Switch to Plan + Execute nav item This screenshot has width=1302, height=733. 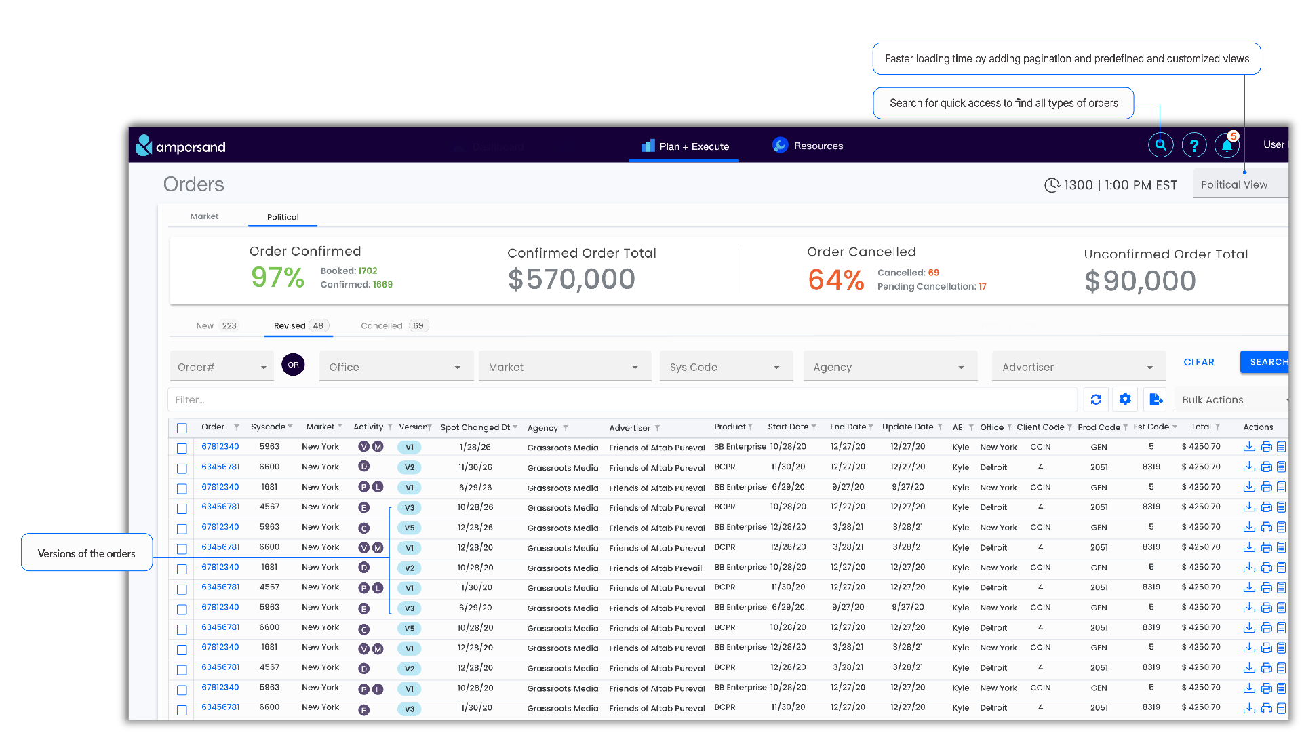click(x=684, y=146)
